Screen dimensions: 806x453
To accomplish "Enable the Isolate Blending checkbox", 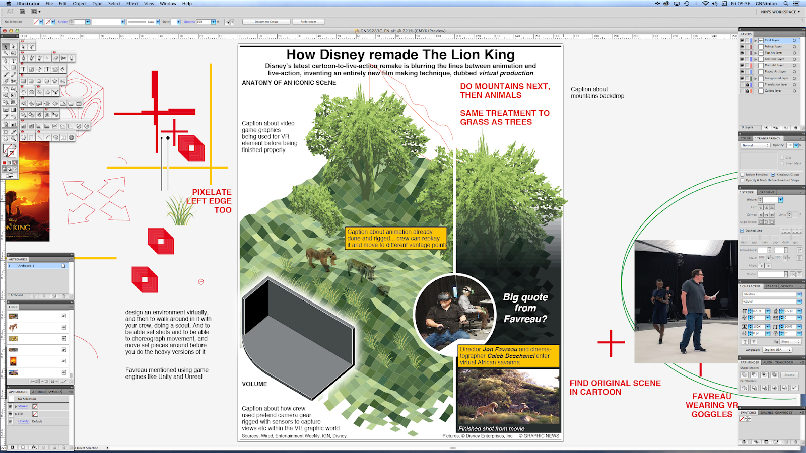I will point(742,175).
